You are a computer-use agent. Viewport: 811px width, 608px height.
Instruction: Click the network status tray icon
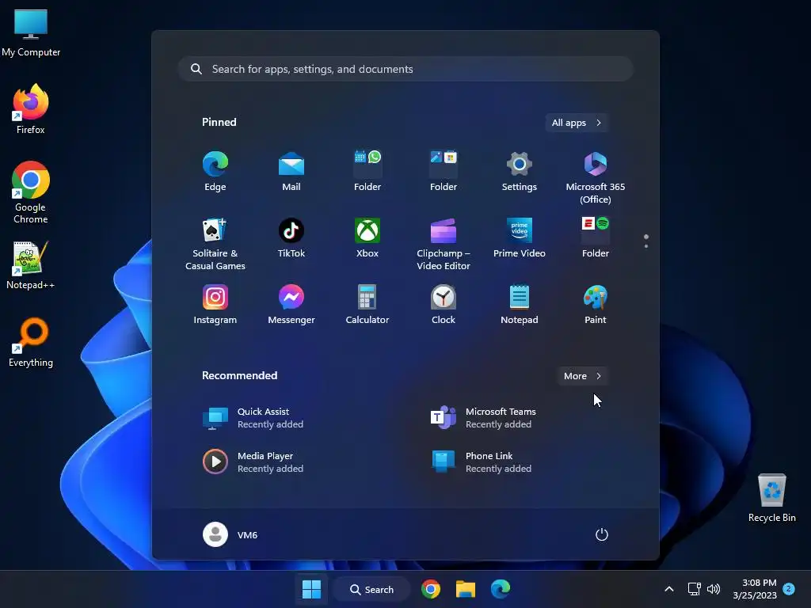tap(694, 589)
